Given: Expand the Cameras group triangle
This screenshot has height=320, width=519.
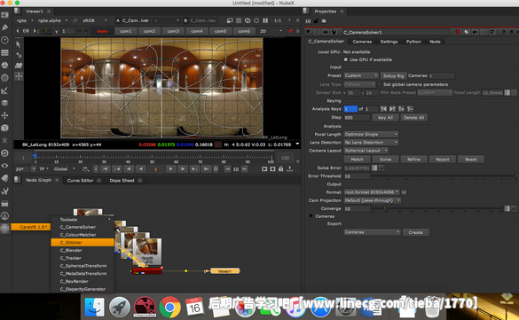Looking at the screenshot, I should coord(311,216).
